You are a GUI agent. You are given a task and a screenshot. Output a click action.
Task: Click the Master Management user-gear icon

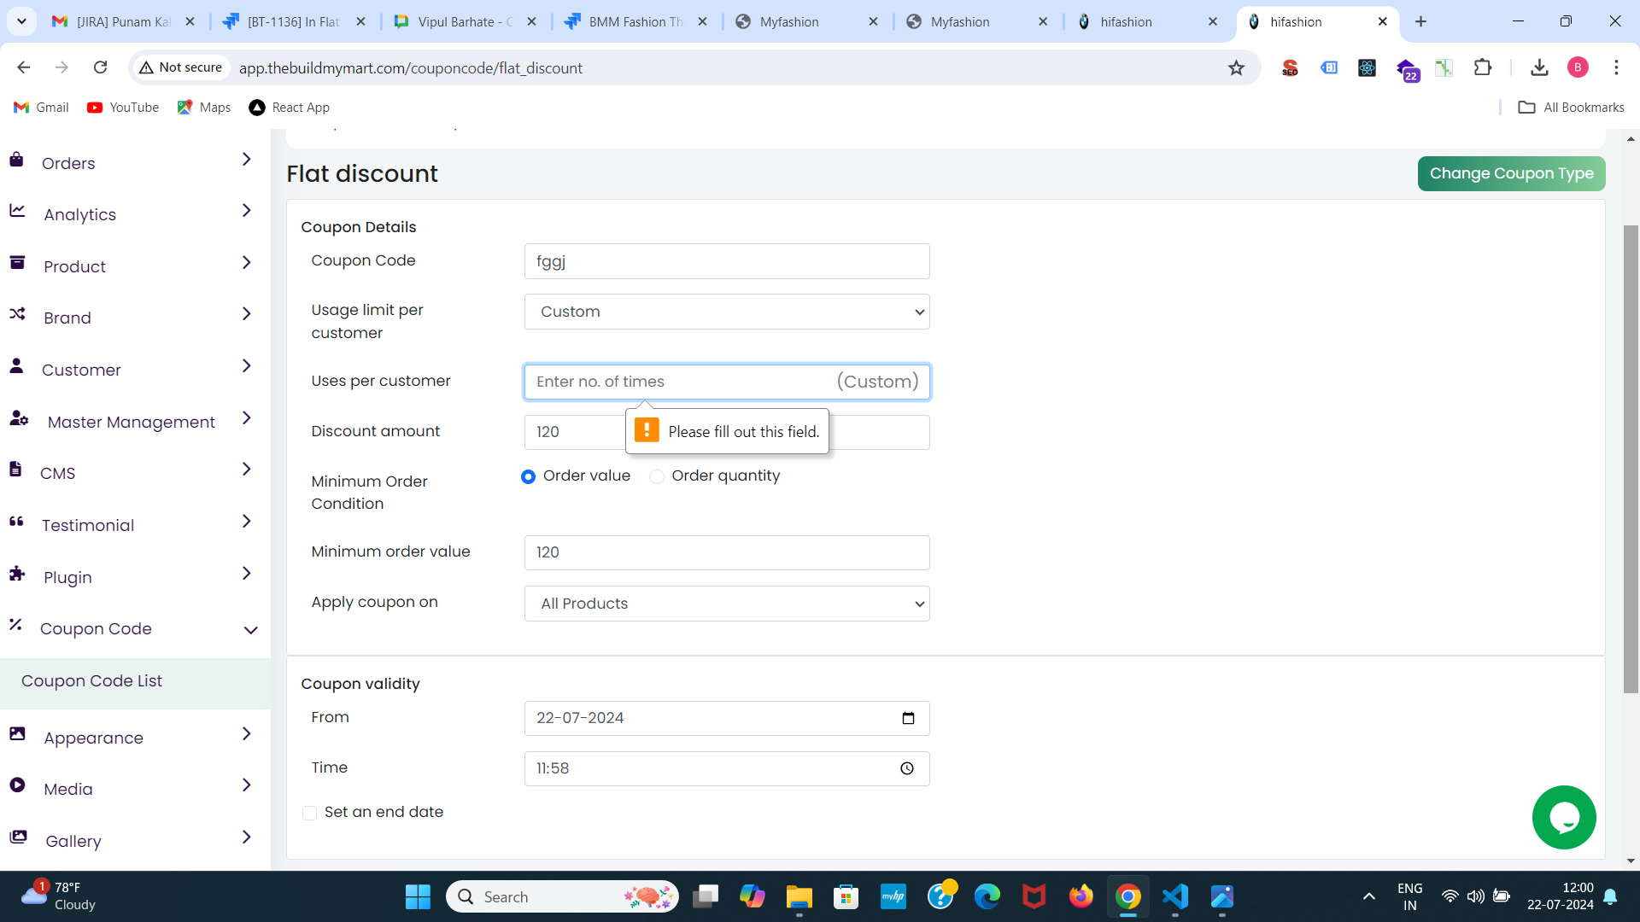coord(19,418)
